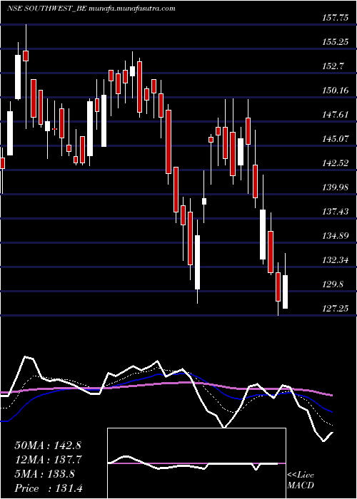The height and width of the screenshot is (499, 357).
Task: Click the <<Live MACD label
Action: pos(301,480)
